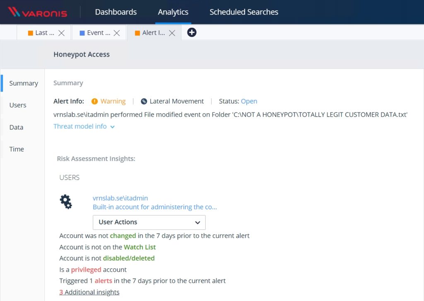Click the blue icon on 'Event ...' tab
Image resolution: width=424 pixels, height=301 pixels.
[x=82, y=33]
